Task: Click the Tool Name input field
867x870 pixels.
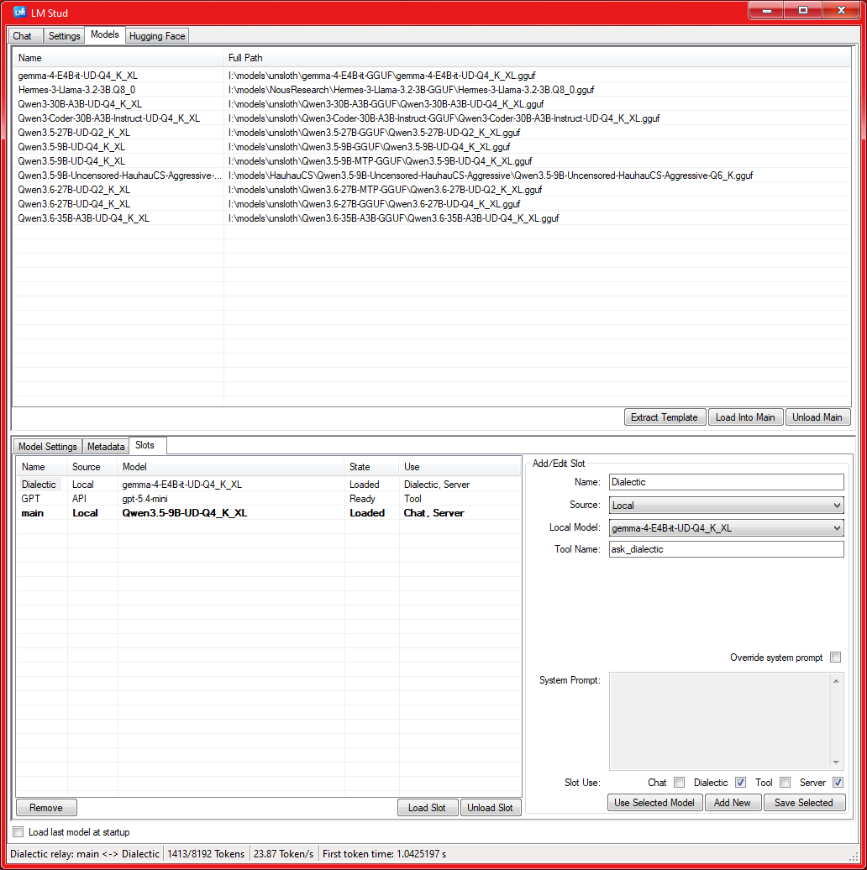Action: 727,549
